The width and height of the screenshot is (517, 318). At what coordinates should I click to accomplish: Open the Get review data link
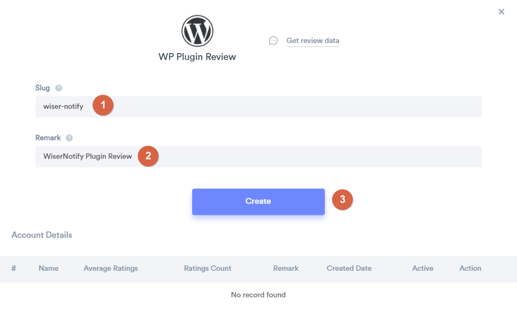point(313,40)
